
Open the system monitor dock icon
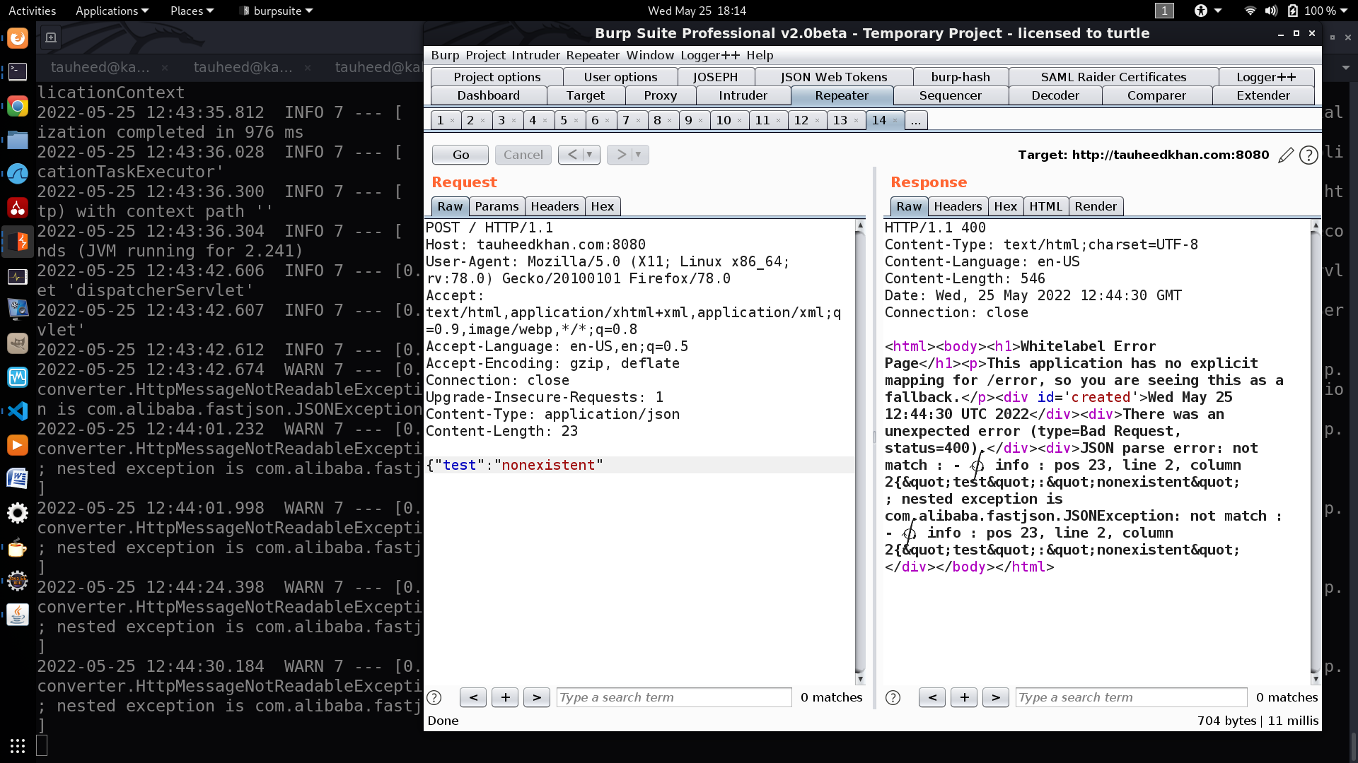pos(18,276)
